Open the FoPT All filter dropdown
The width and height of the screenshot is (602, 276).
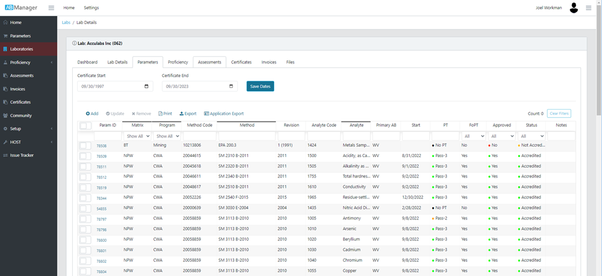pyautogui.click(x=473, y=136)
